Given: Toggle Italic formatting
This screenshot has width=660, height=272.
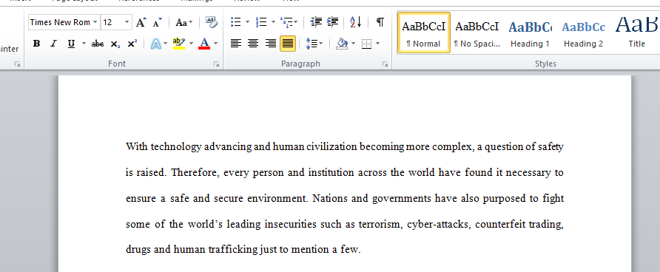Looking at the screenshot, I should 53,44.
